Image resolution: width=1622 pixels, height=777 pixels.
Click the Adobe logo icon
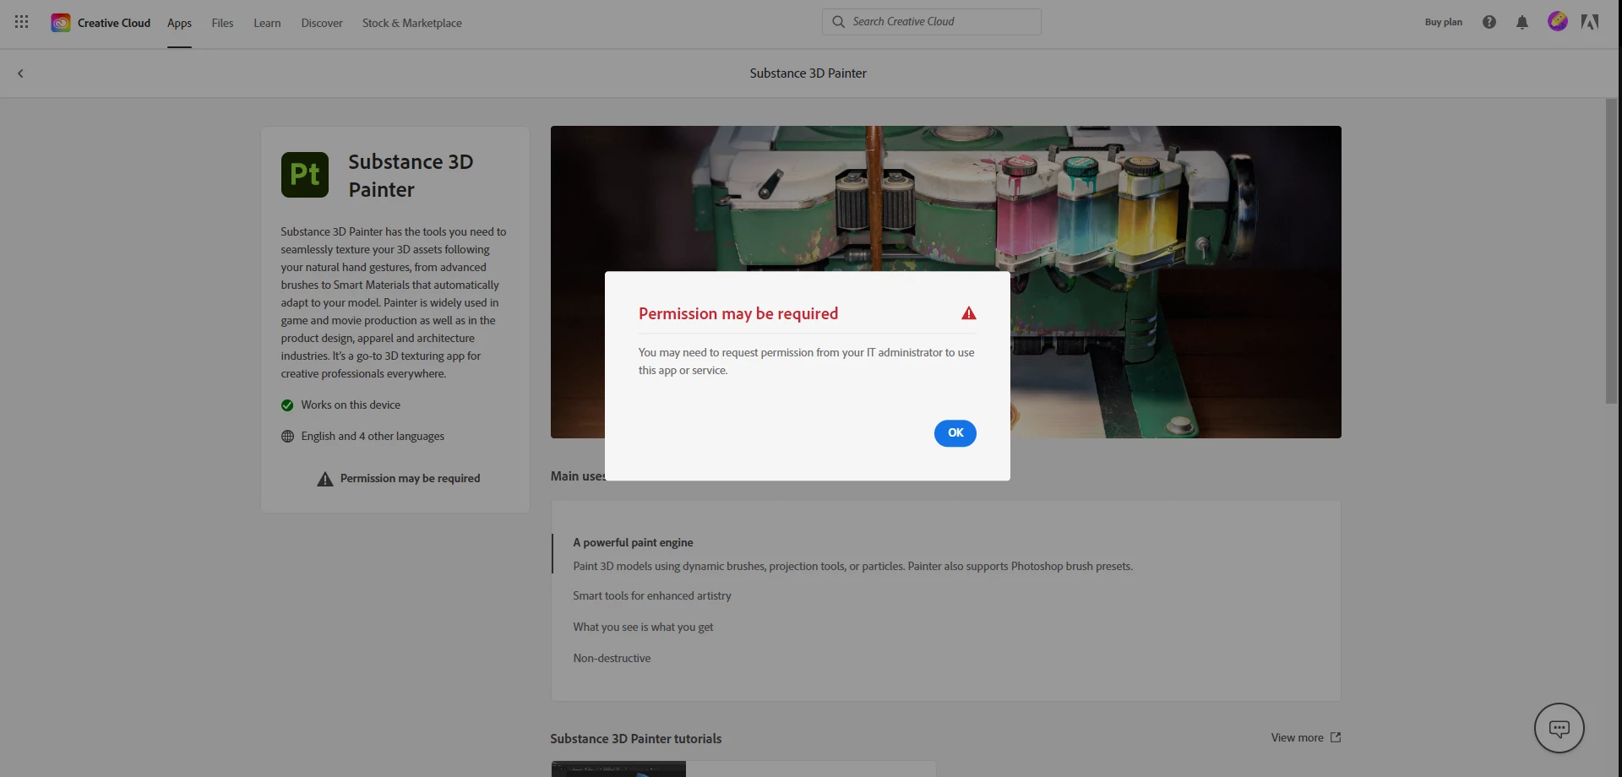click(x=1590, y=22)
